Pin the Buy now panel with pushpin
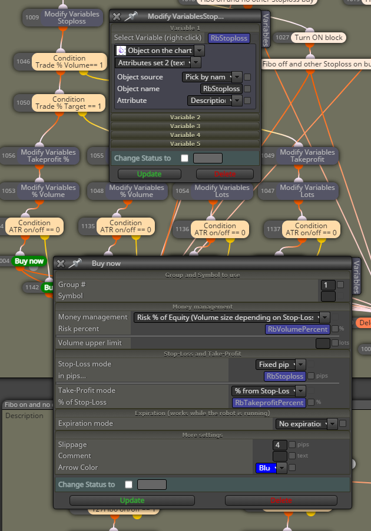 (x=75, y=263)
